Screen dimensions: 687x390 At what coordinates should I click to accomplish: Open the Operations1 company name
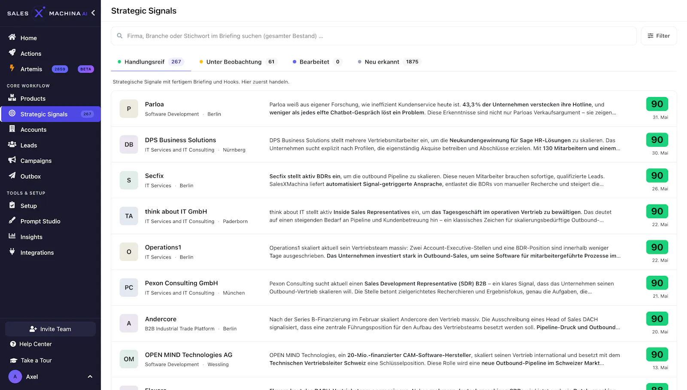click(163, 247)
